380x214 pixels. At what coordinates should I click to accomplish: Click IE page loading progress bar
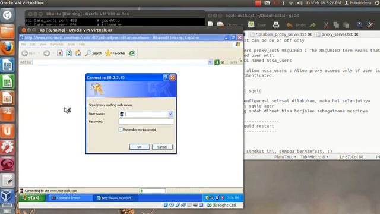[x=153, y=191]
